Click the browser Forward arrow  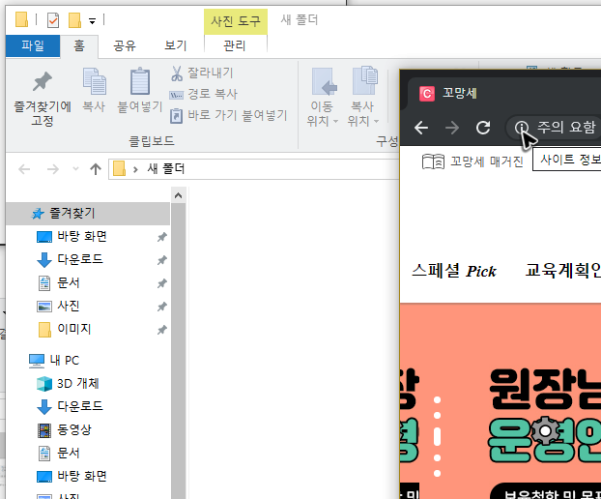pyautogui.click(x=452, y=128)
